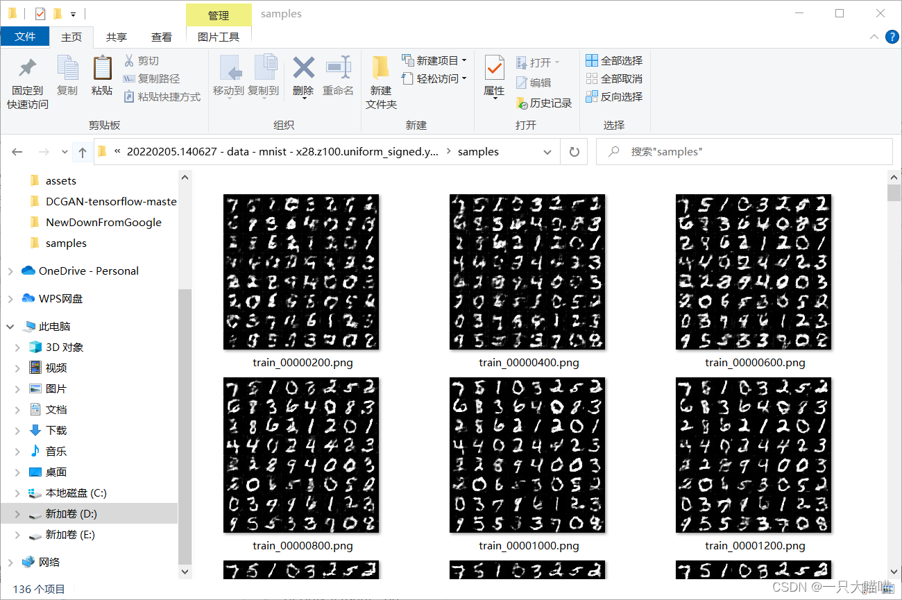The width and height of the screenshot is (902, 600).
Task: Expand the WPS网盘 tree node
Action: point(10,299)
